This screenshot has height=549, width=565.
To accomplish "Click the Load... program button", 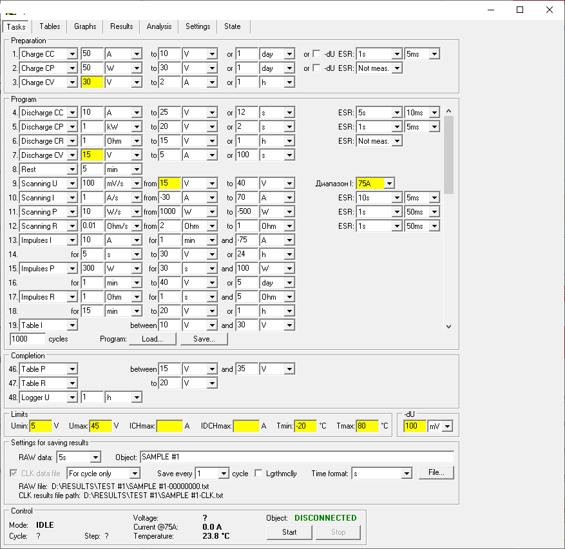I will coord(153,339).
